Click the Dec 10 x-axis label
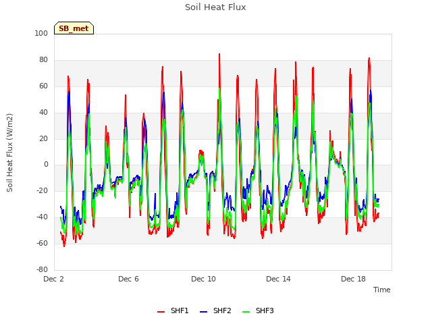The width and height of the screenshot is (432, 324). click(203, 279)
